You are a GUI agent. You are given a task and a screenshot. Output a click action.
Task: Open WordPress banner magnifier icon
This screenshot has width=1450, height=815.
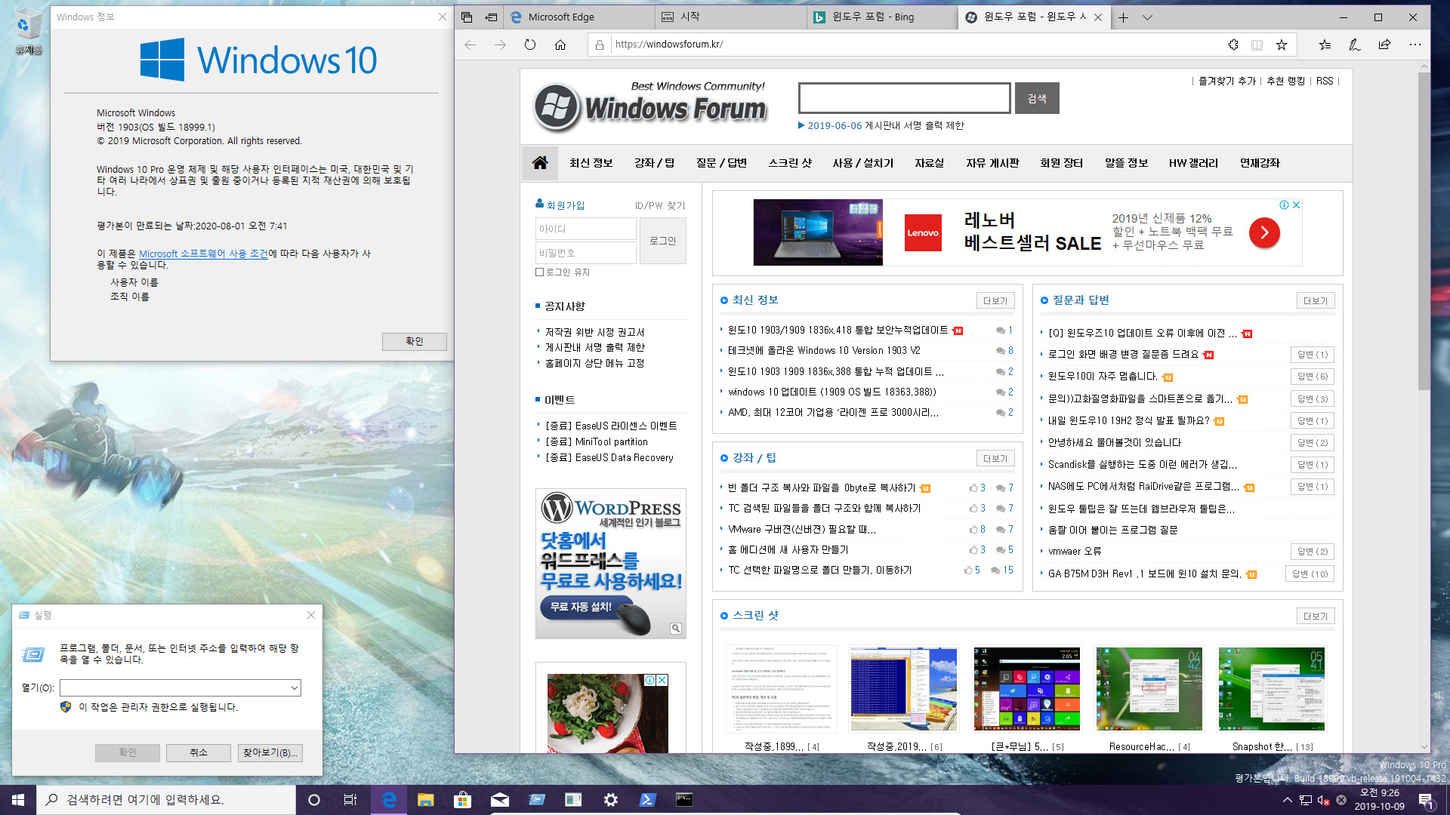tap(676, 628)
